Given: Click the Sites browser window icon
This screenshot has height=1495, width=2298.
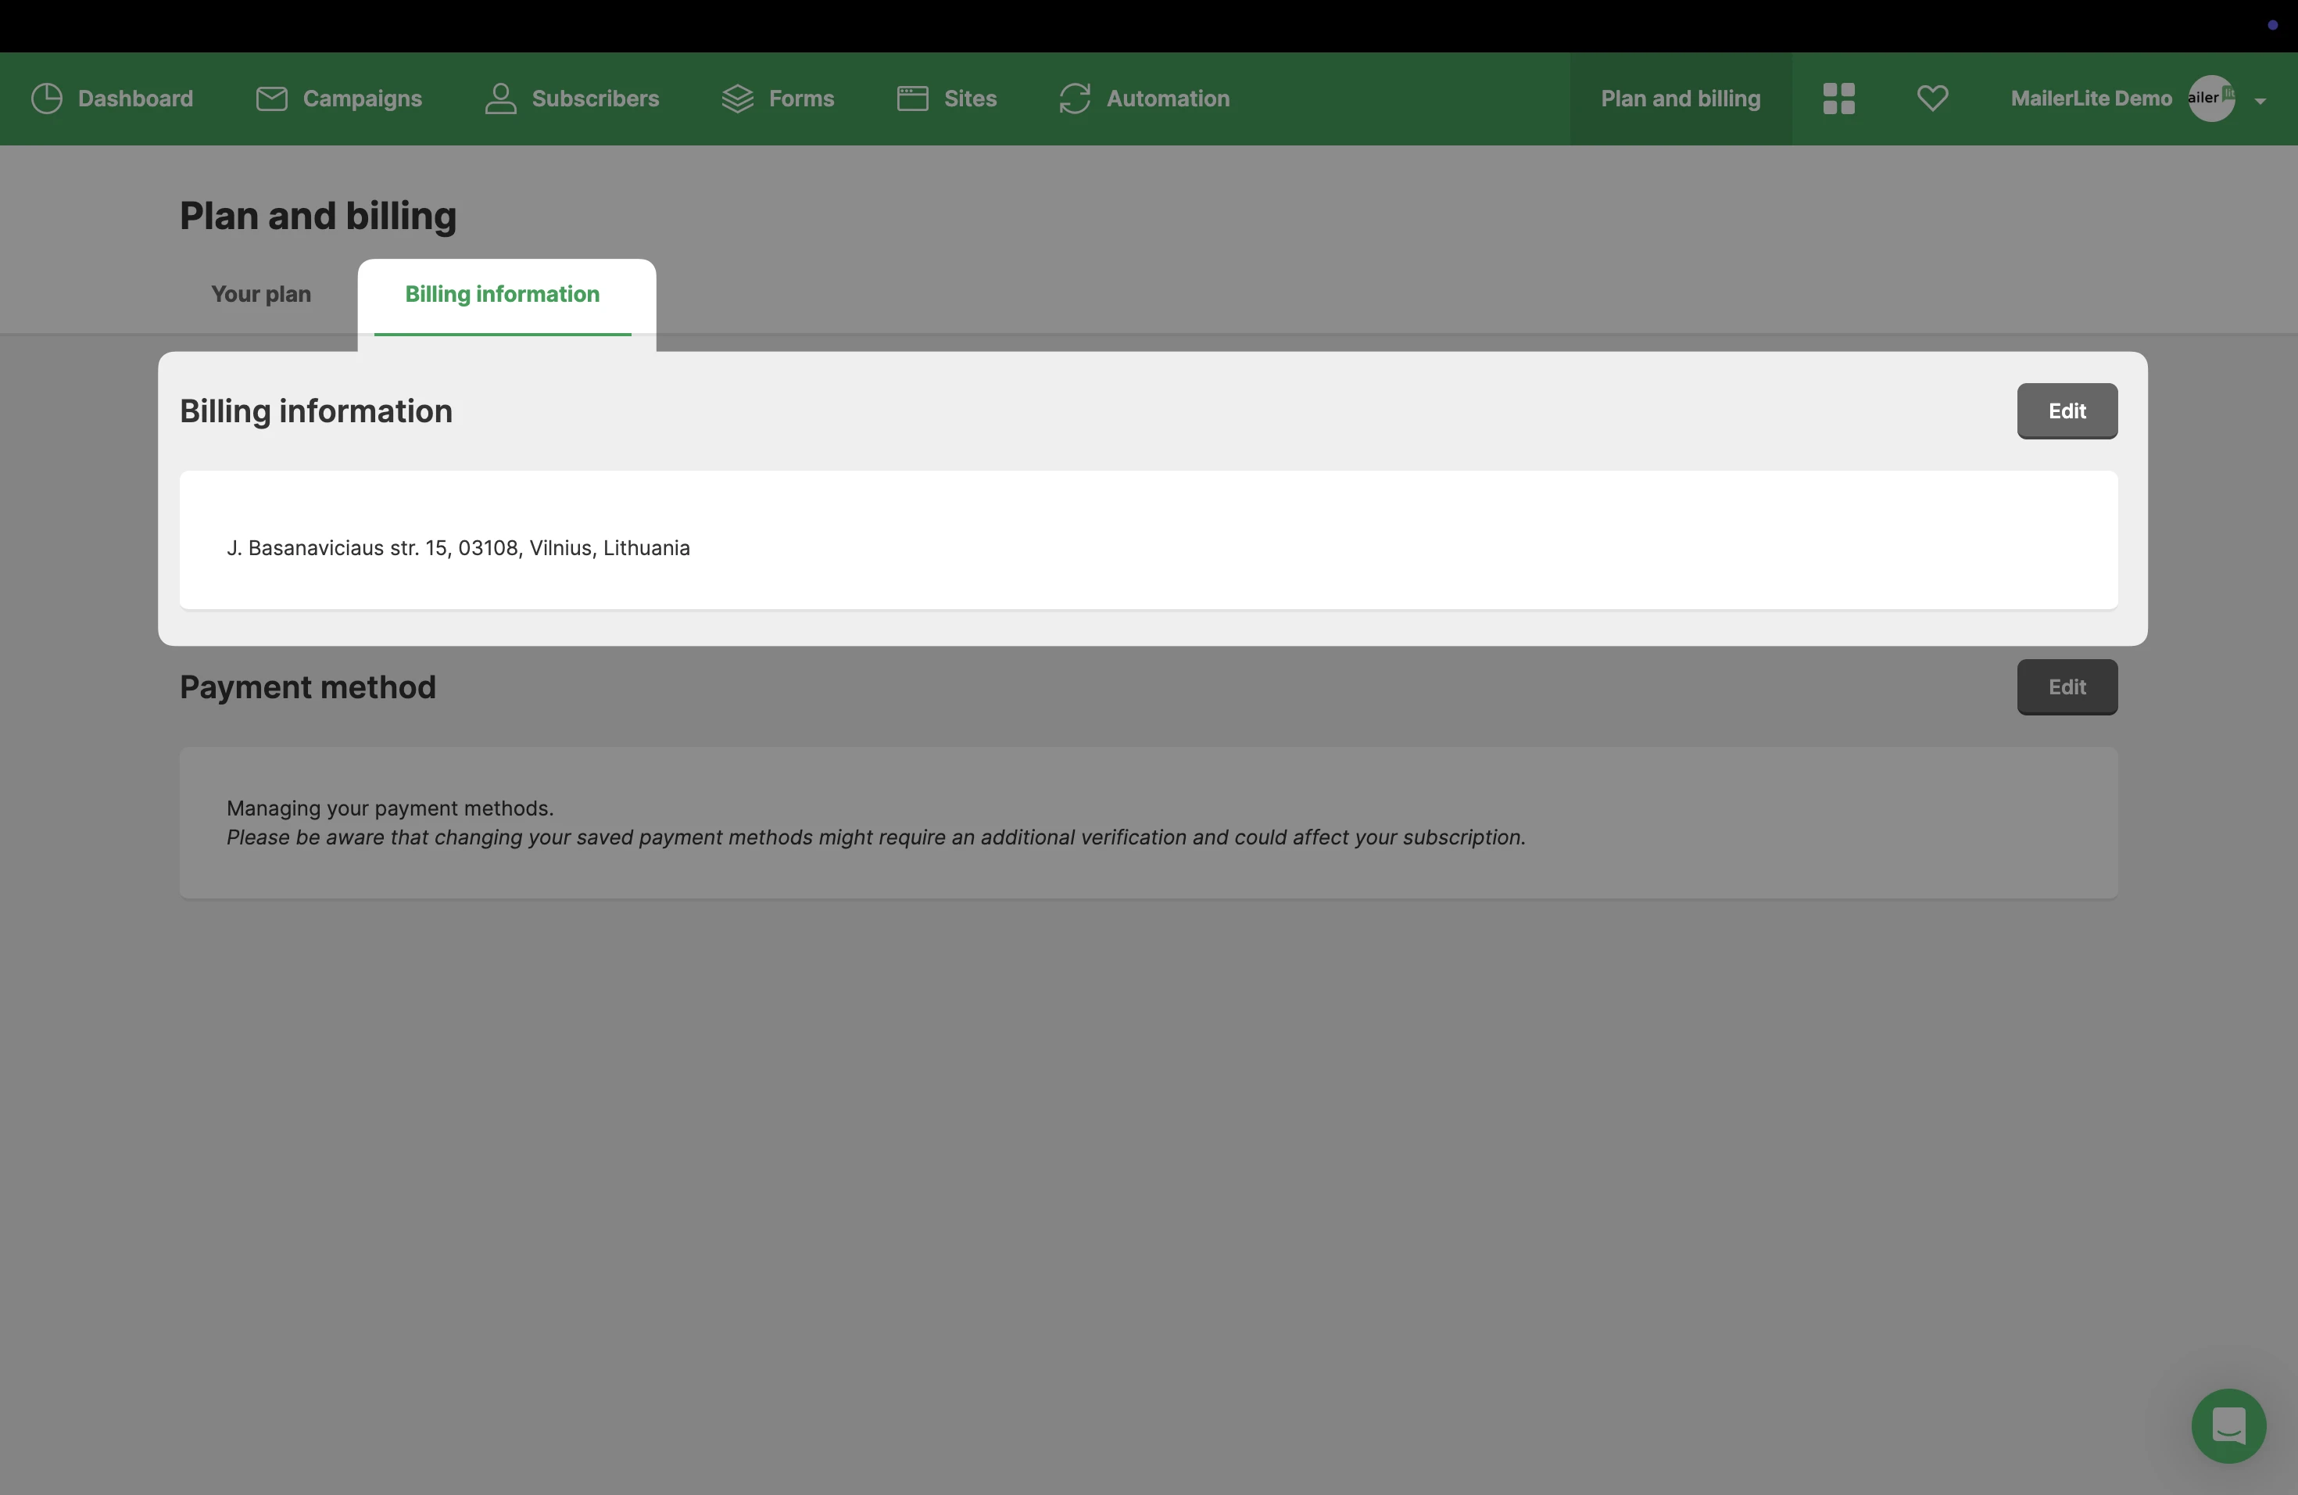Looking at the screenshot, I should click(x=912, y=99).
